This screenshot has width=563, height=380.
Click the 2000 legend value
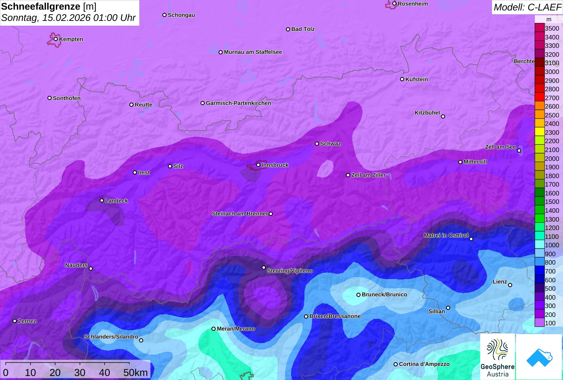[x=552, y=158]
